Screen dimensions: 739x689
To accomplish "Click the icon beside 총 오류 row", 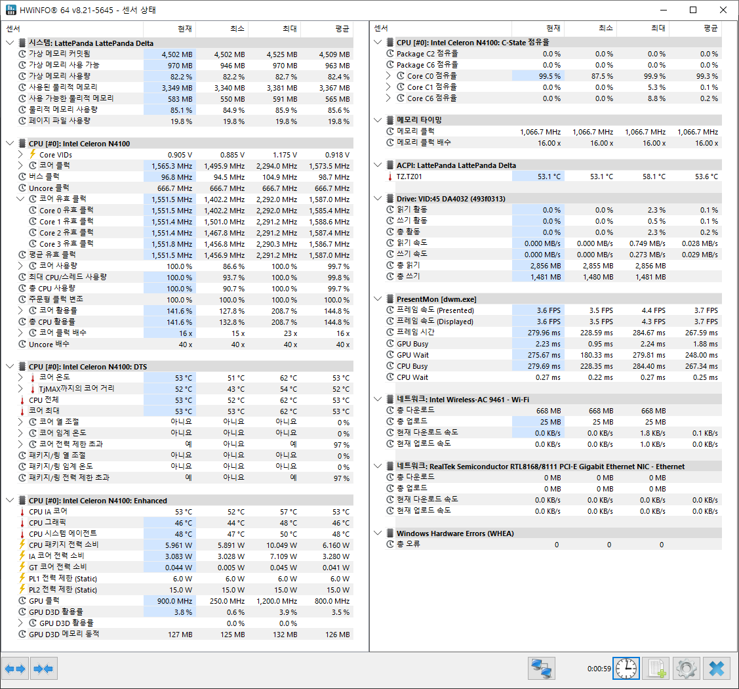I will [389, 544].
